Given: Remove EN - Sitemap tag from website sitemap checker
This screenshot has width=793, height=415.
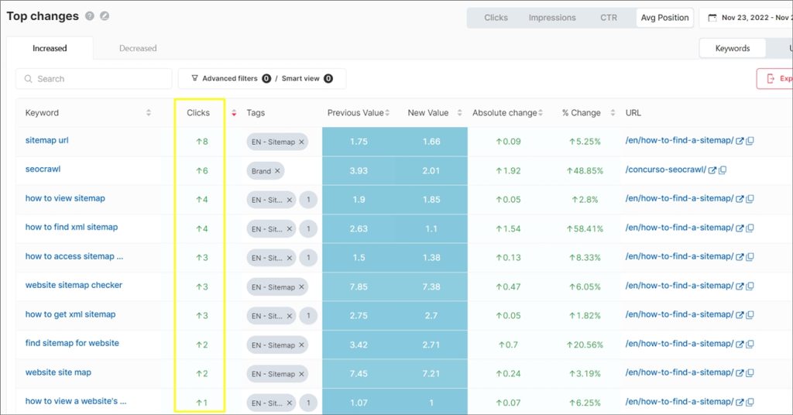Looking at the screenshot, I should [x=301, y=287].
